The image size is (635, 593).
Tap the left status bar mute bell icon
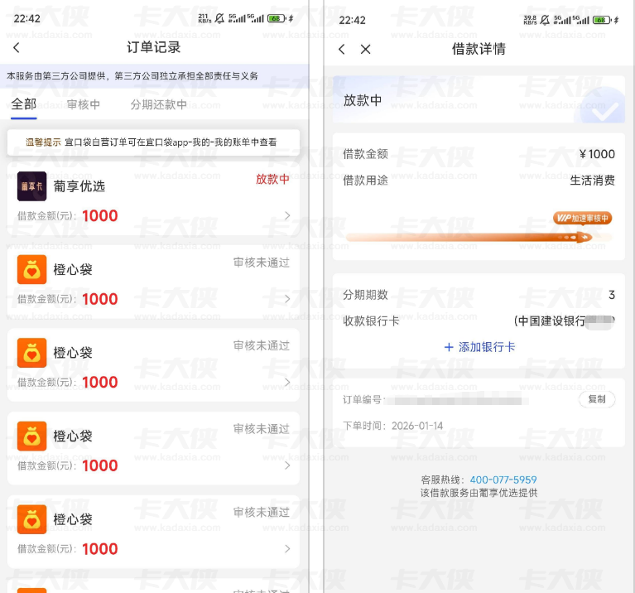[219, 18]
